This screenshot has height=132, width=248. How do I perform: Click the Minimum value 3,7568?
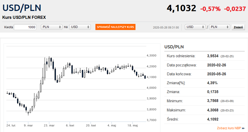coord(213,101)
